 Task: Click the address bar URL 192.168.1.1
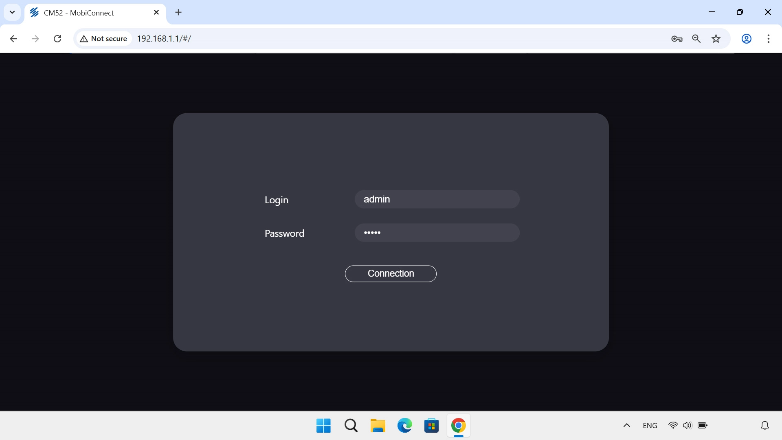click(164, 39)
